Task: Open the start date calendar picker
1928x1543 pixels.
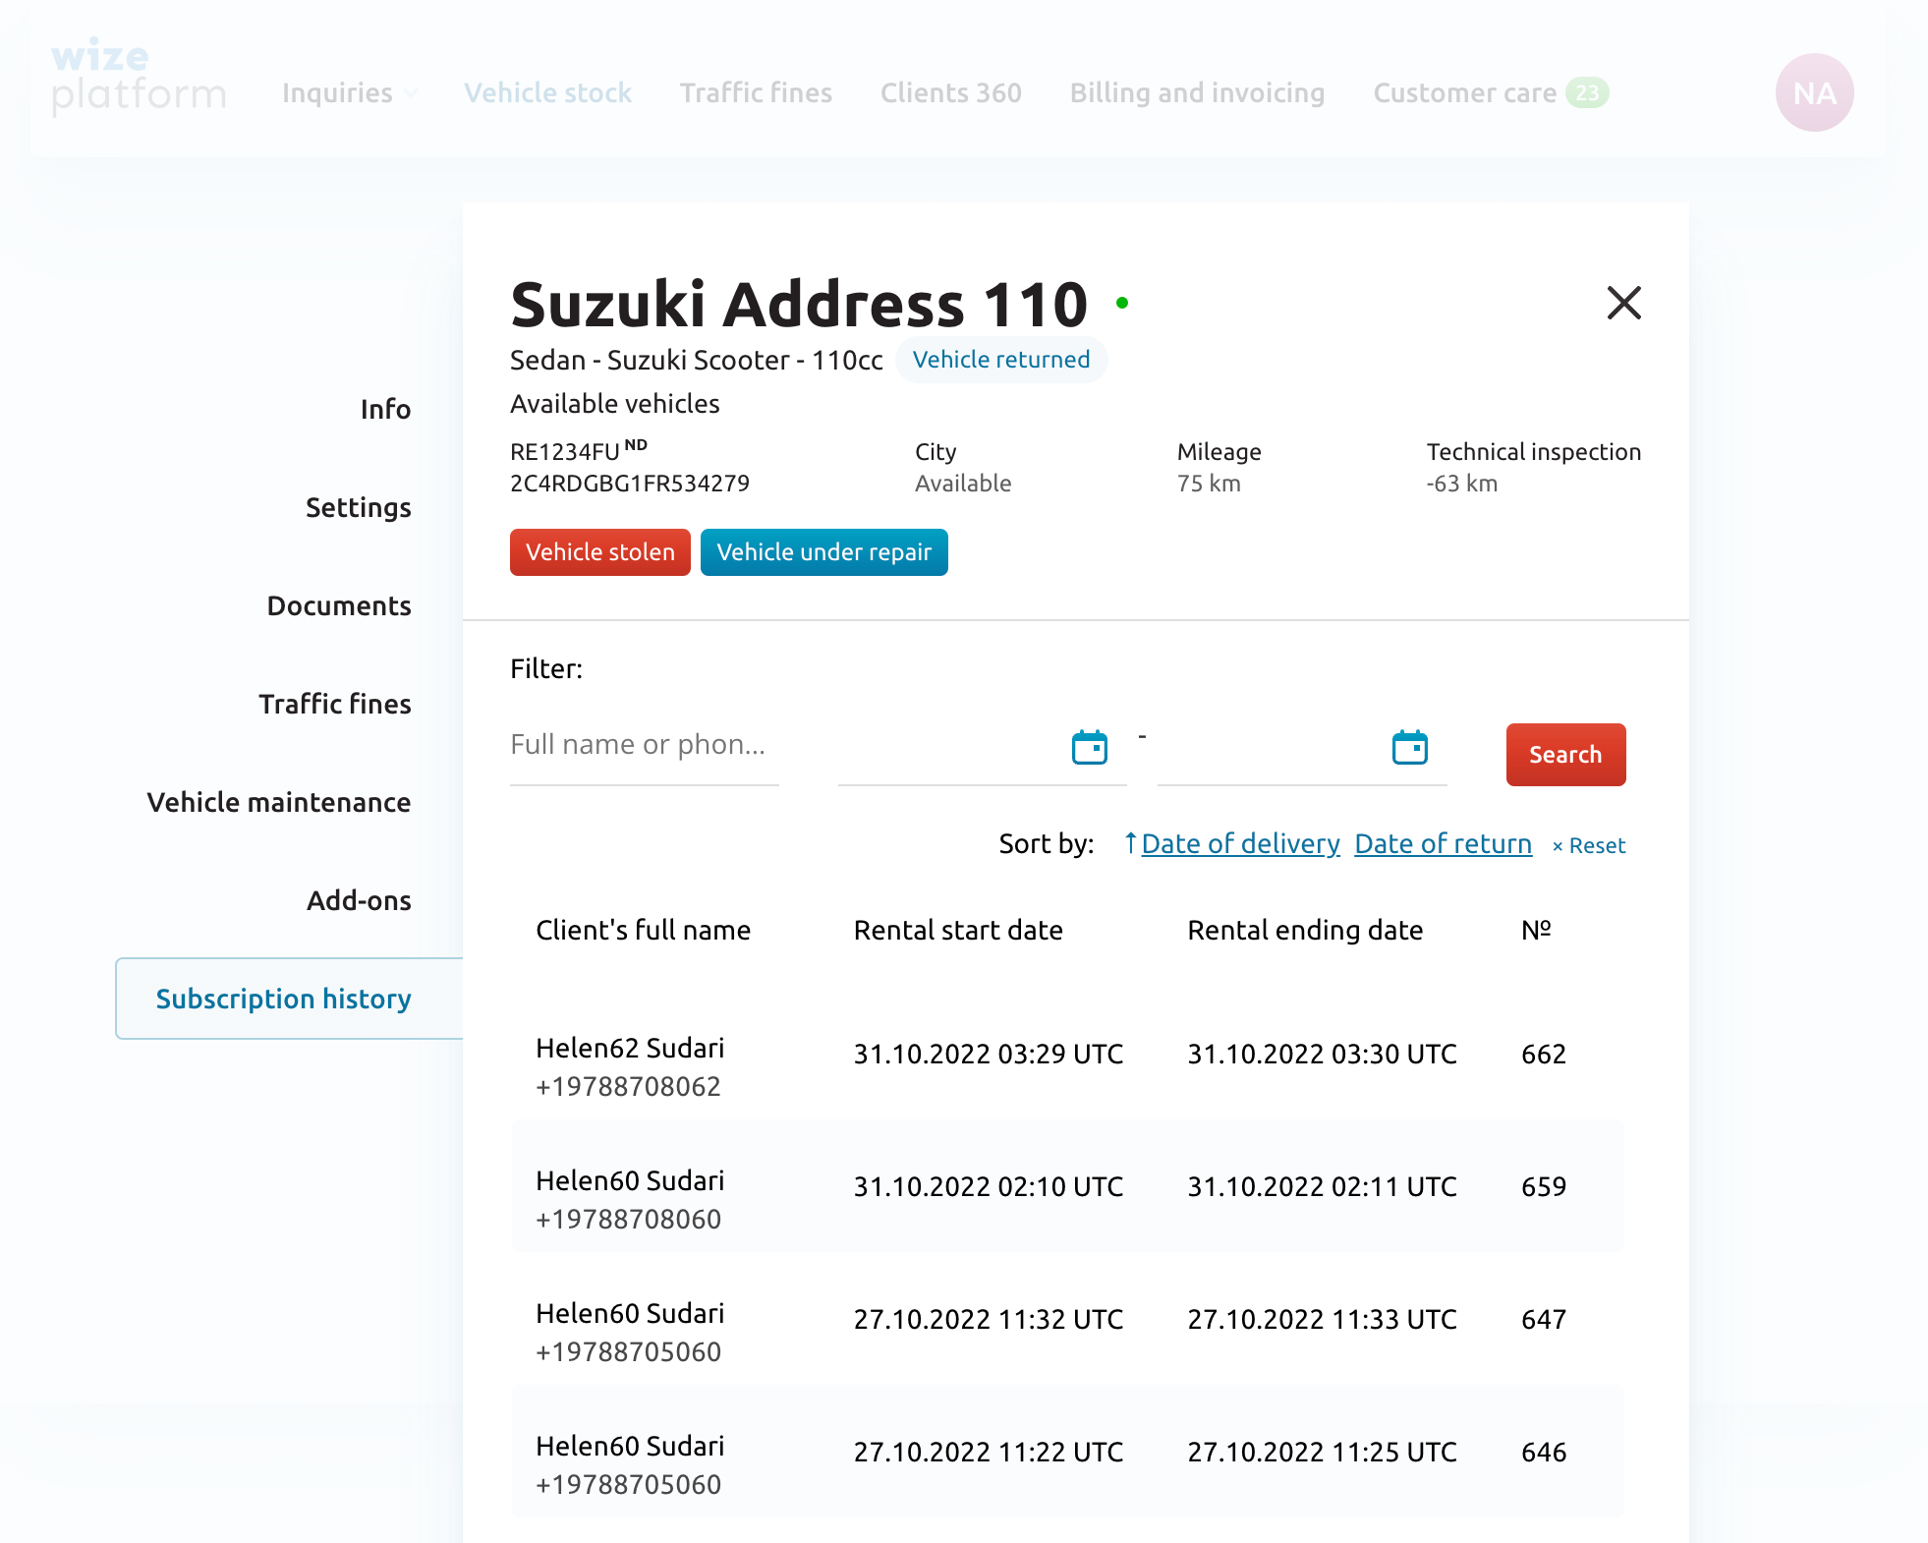Action: [x=1089, y=747]
